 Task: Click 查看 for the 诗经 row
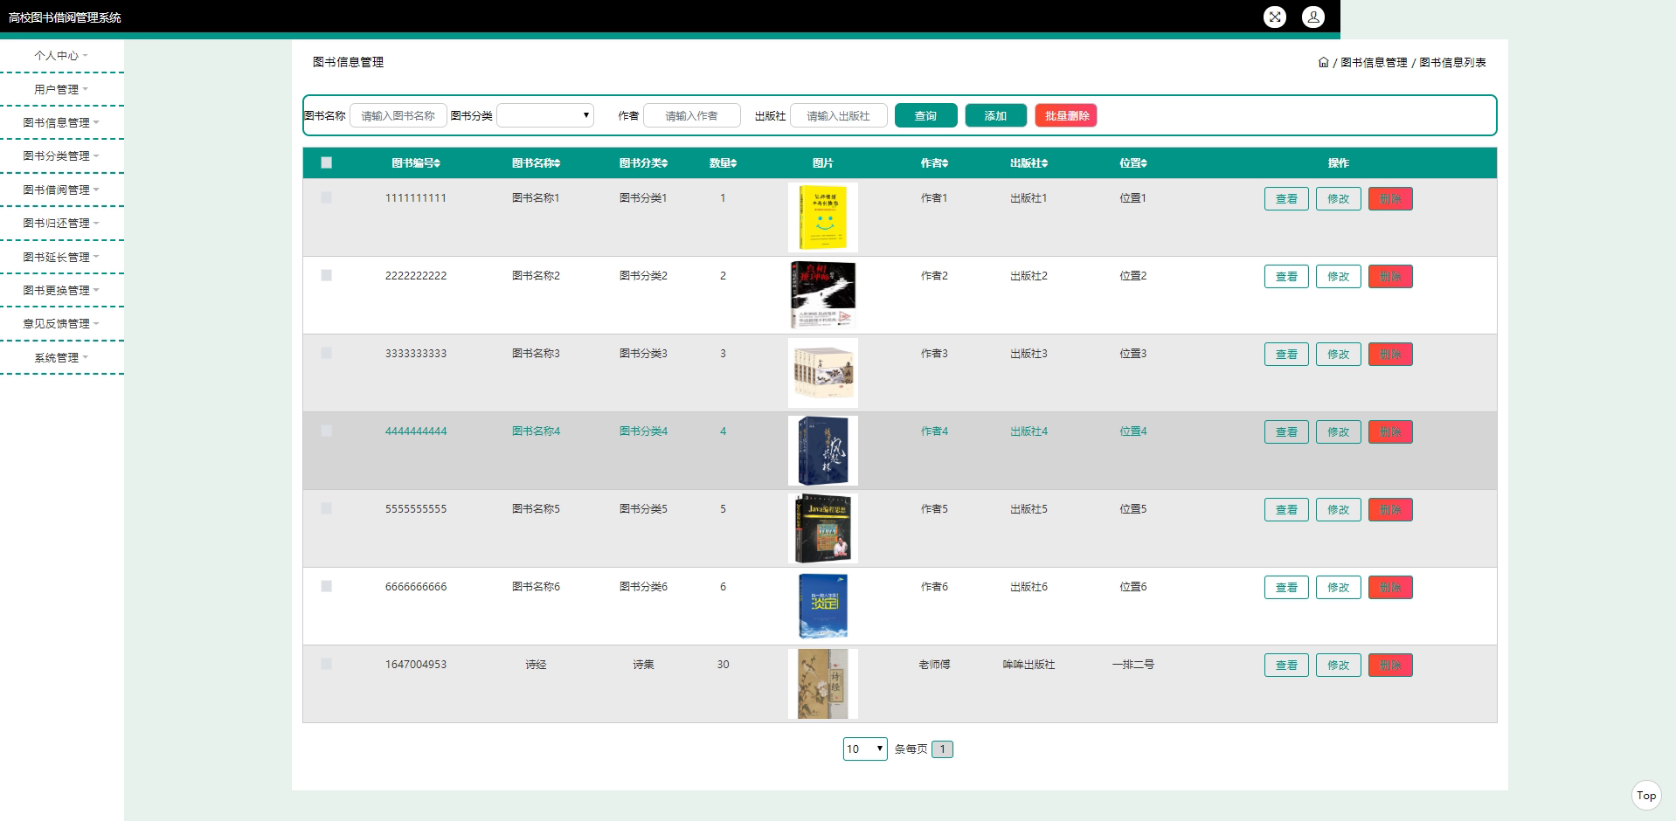coord(1286,666)
